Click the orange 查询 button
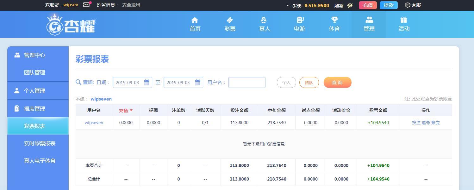The image size is (474, 190). pos(338,83)
